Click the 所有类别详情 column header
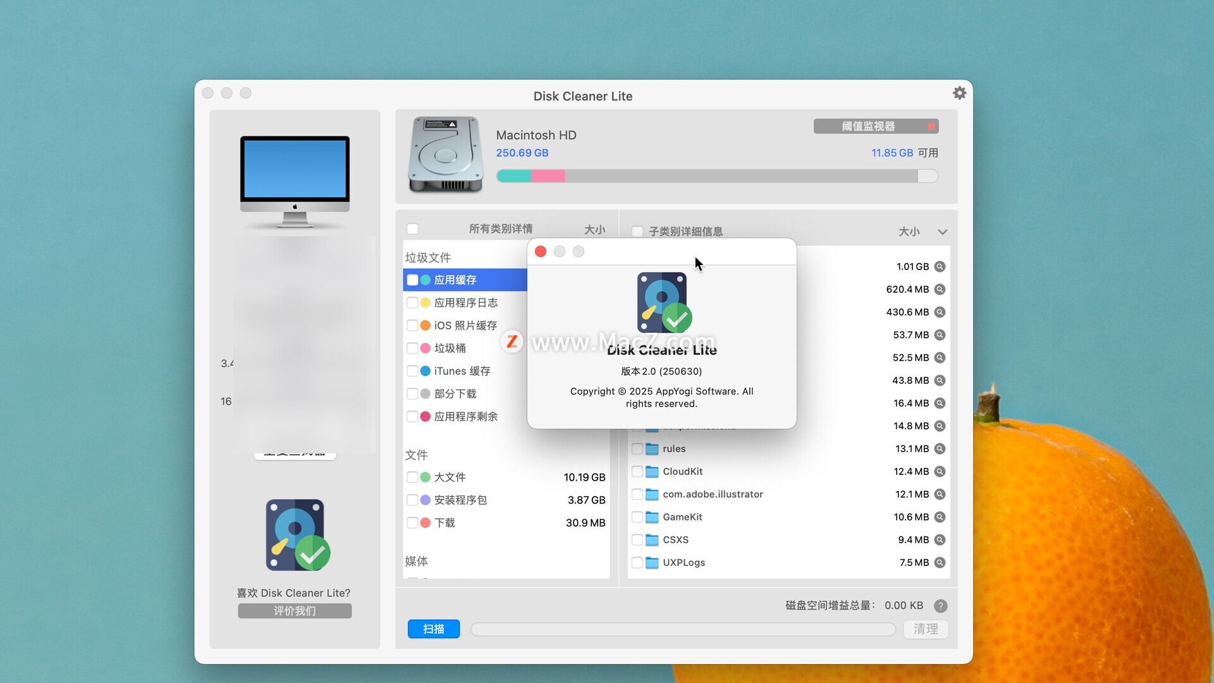 [x=501, y=229]
